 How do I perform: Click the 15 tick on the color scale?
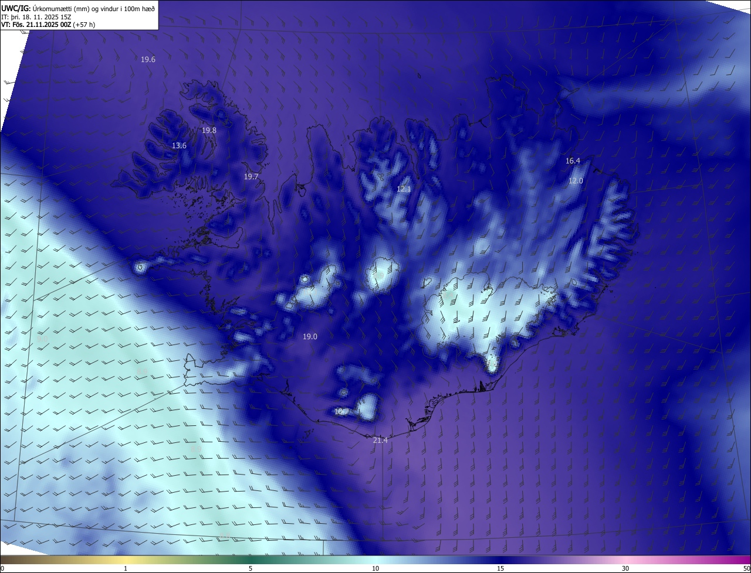(x=500, y=568)
